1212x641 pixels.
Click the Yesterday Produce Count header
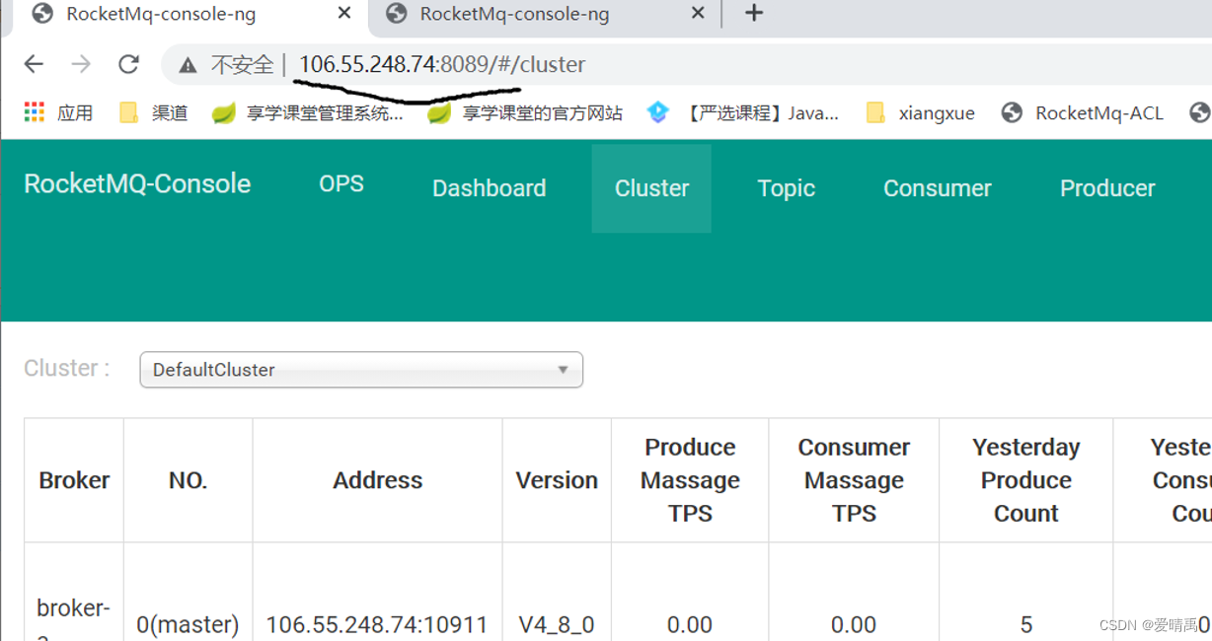pyautogui.click(x=1025, y=480)
